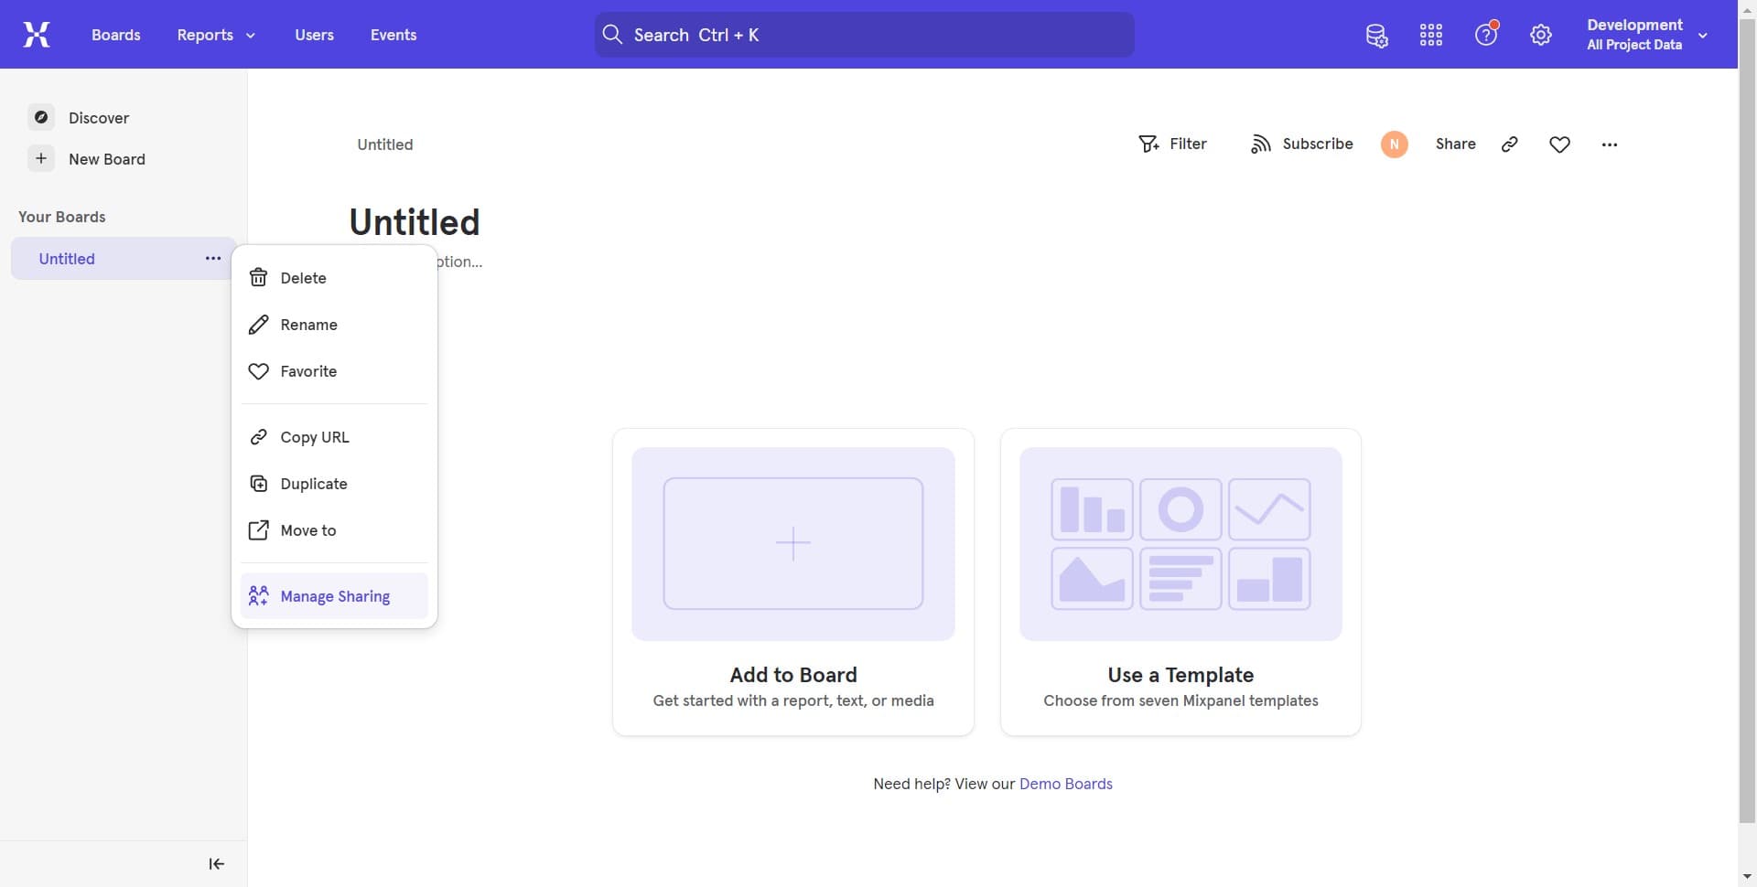The width and height of the screenshot is (1757, 887).
Task: Collapse the sidebar with arrow icon
Action: 216,864
